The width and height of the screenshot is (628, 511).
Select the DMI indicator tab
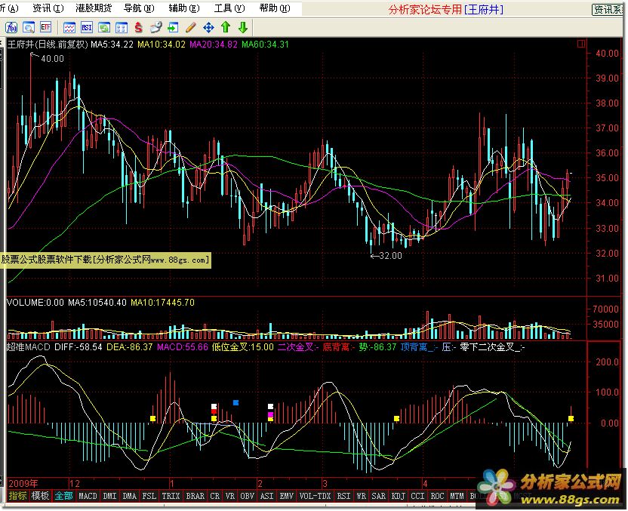(x=109, y=496)
